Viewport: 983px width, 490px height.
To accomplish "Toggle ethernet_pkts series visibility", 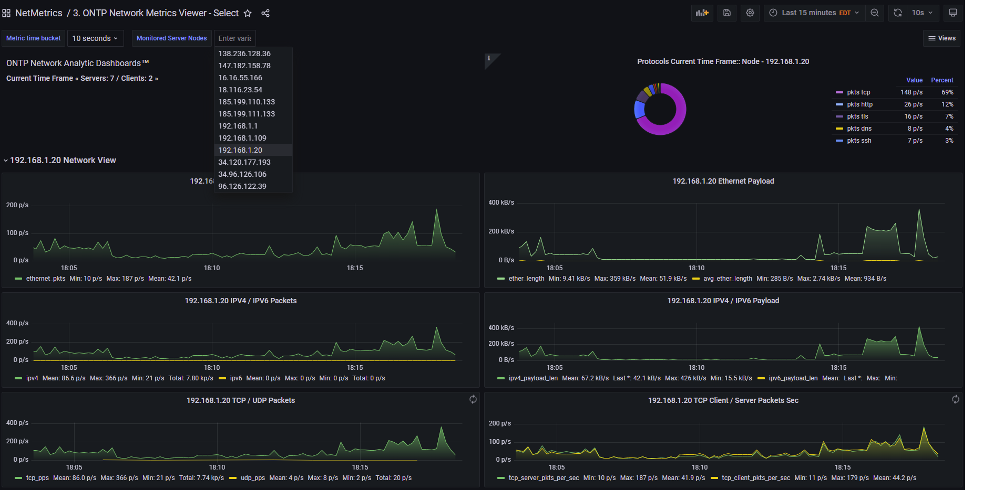I will point(46,279).
